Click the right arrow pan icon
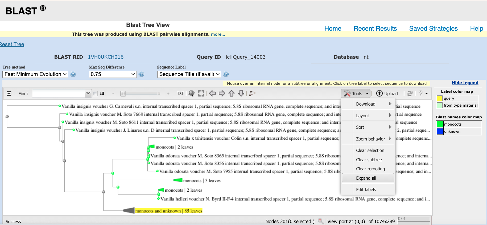 point(222,93)
